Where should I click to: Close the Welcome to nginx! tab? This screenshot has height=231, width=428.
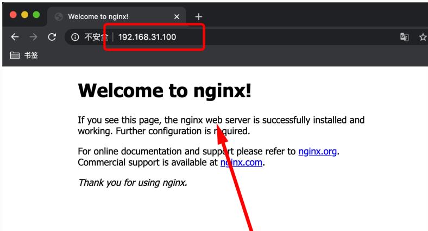click(x=177, y=16)
